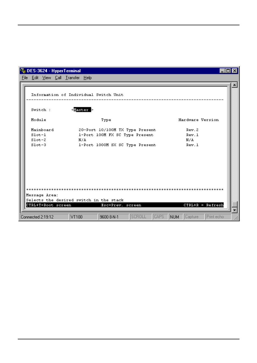This screenshot has height=363, width=257.
Task: Click '1-Port 1000M SX SC Type Present' text
Action: click(117, 145)
